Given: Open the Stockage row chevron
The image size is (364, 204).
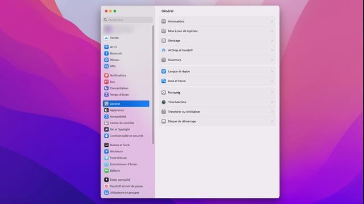Looking at the screenshot, I should tap(272, 41).
